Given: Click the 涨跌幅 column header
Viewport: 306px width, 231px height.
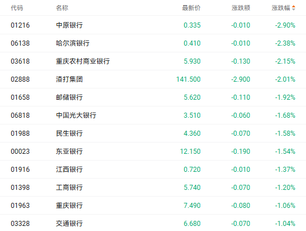Looking at the screenshot, I should [x=281, y=8].
